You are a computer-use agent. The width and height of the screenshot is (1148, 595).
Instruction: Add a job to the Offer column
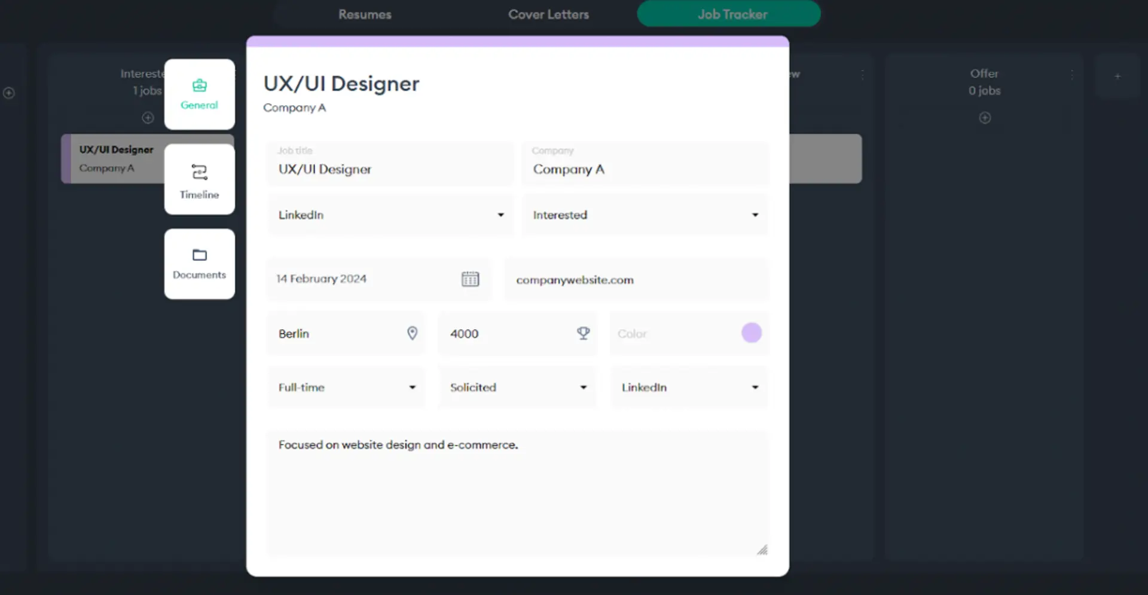984,118
